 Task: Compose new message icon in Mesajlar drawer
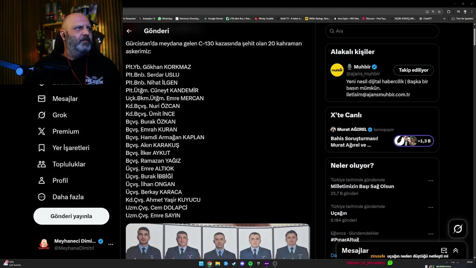(x=444, y=251)
